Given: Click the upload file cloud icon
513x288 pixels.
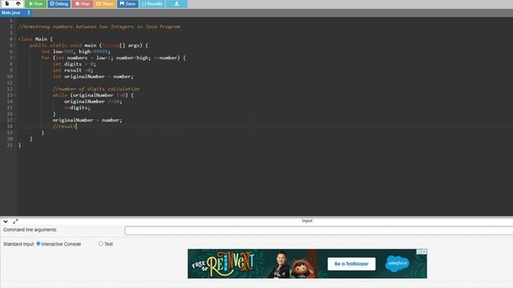Looking at the screenshot, I should pos(18,3).
